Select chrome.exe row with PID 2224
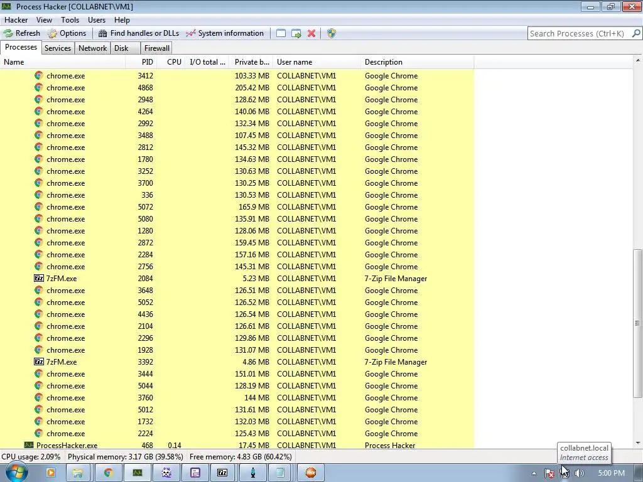The height and width of the screenshot is (482, 643). pos(237,434)
